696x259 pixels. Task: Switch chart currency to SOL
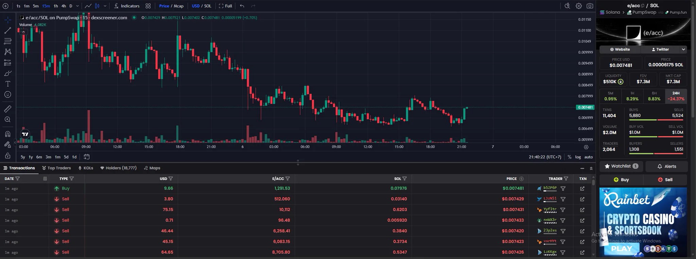pos(208,6)
